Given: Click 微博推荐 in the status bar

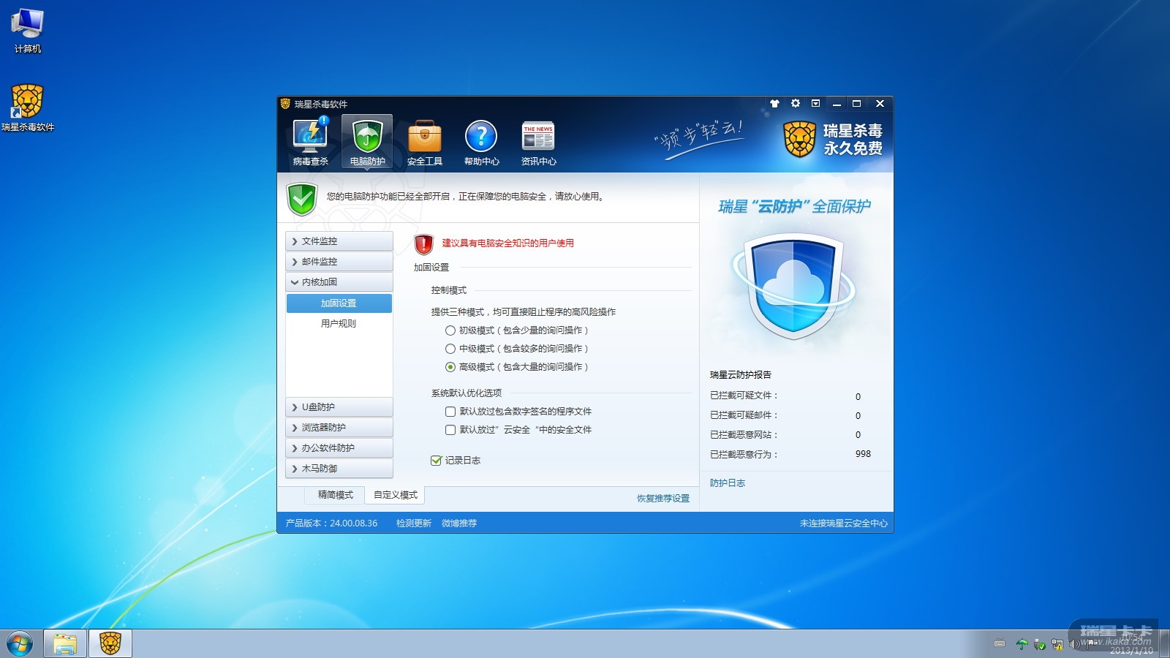Looking at the screenshot, I should [x=459, y=523].
